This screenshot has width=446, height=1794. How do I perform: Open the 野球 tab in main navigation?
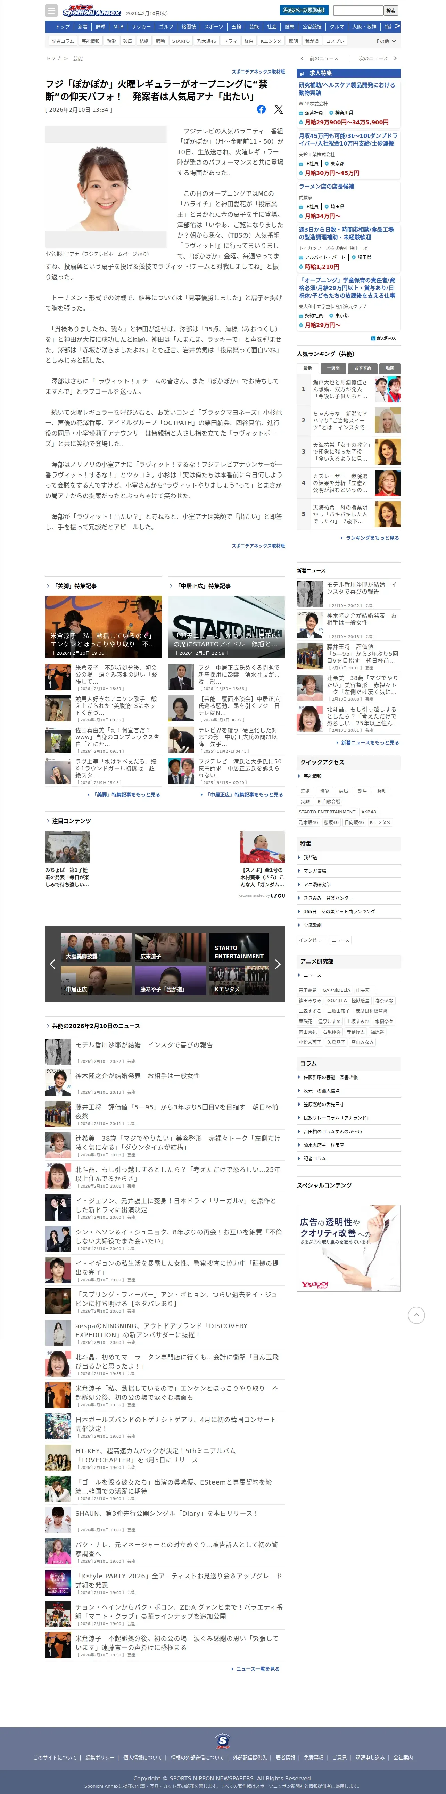tap(100, 27)
